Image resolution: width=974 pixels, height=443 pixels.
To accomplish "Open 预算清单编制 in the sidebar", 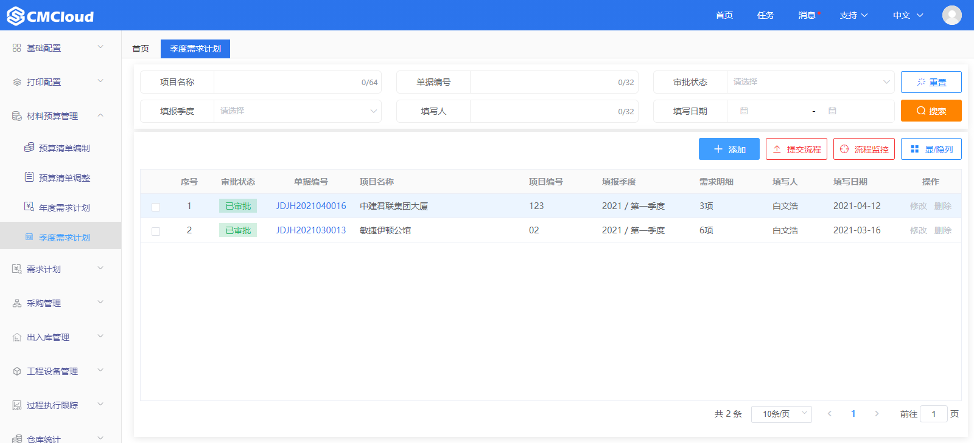I will click(64, 148).
